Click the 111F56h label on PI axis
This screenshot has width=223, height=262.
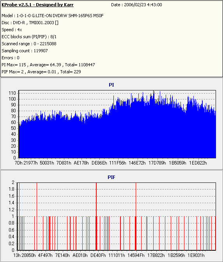click(118, 163)
